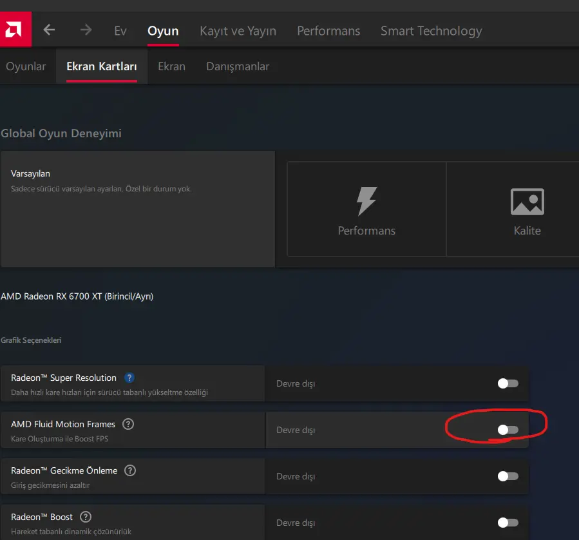Select the Varsayılan profile card

click(137, 209)
